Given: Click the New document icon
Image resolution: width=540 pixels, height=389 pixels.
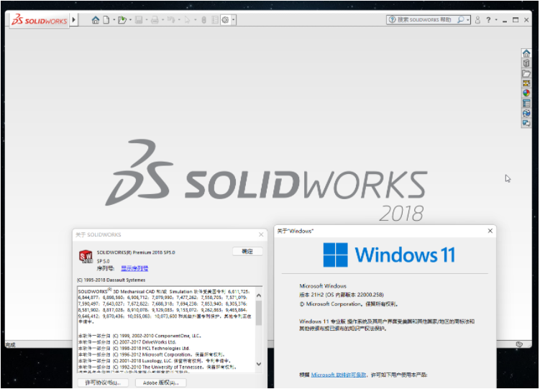Looking at the screenshot, I should (x=106, y=20).
